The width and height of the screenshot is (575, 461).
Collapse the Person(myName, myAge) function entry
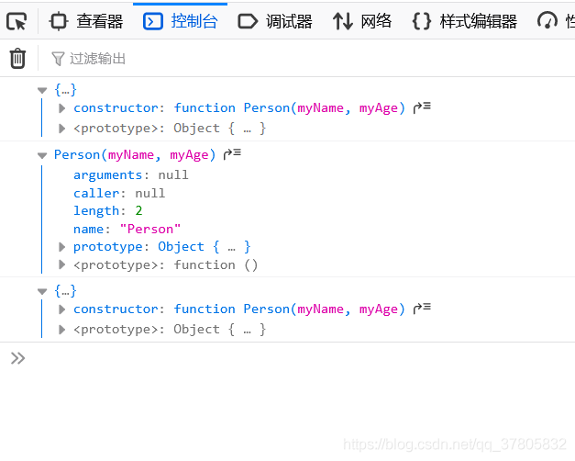click(x=42, y=155)
